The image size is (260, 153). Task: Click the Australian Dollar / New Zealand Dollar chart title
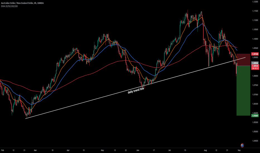click(x=22, y=3)
